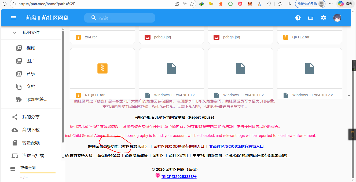Open the user avatar menu
The width and height of the screenshot is (356, 182).
tap(337, 18)
